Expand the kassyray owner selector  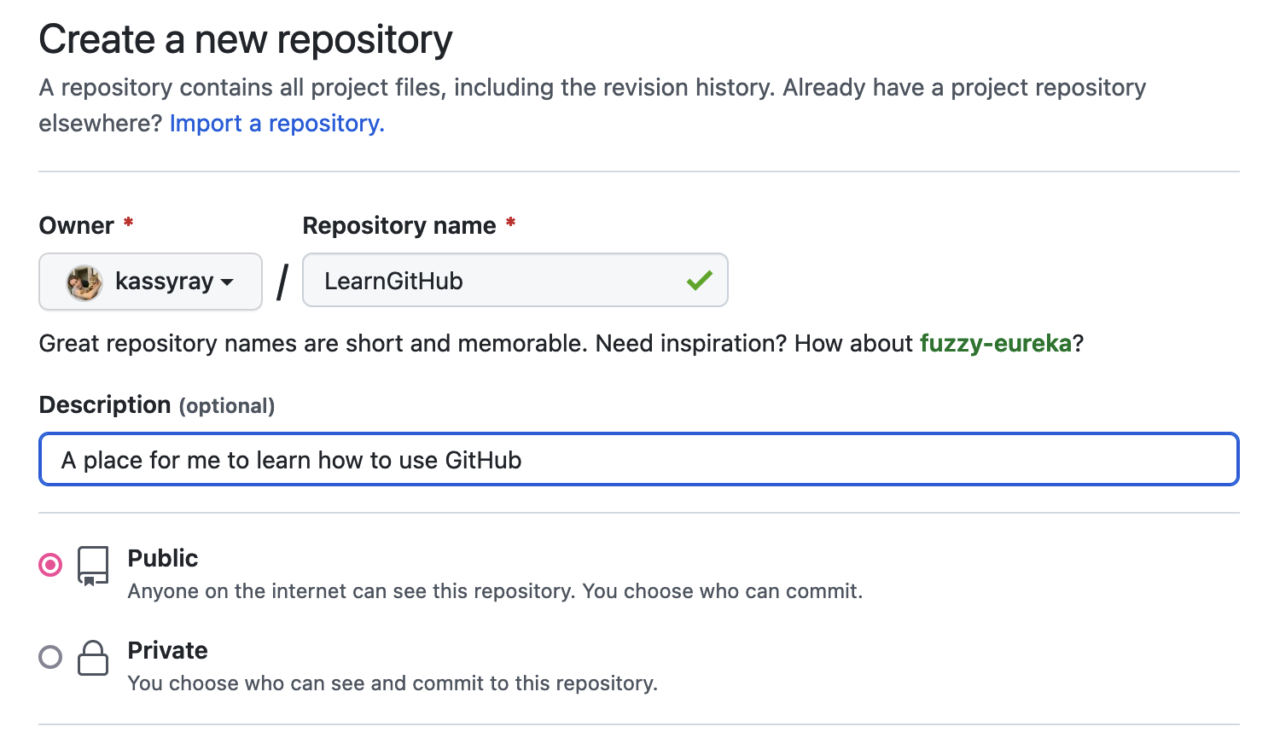[x=150, y=282]
